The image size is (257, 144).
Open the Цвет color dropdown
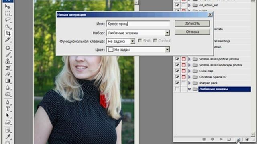coord(167,50)
